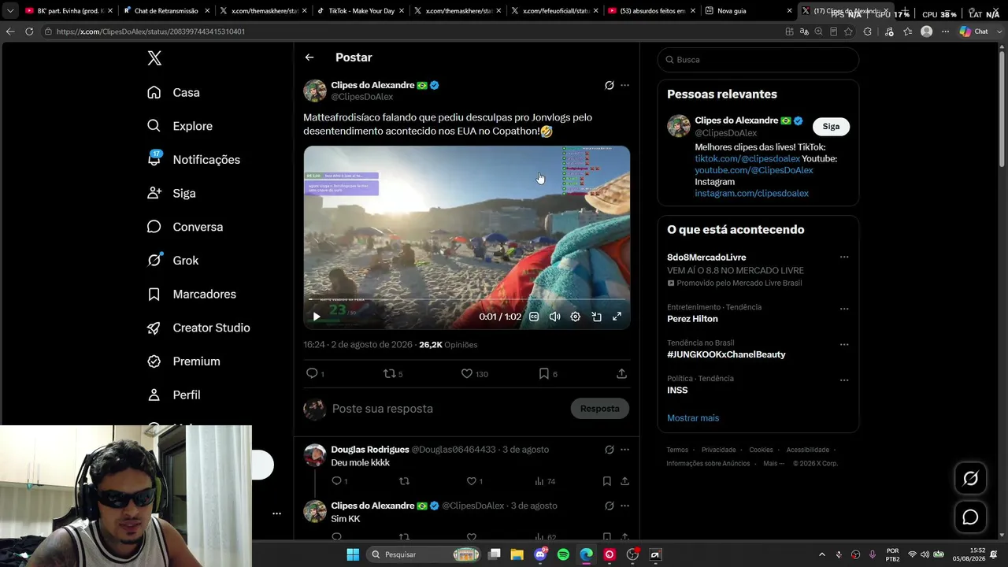1008x567 pixels.
Task: Go to the X logo home
Action: 154,57
